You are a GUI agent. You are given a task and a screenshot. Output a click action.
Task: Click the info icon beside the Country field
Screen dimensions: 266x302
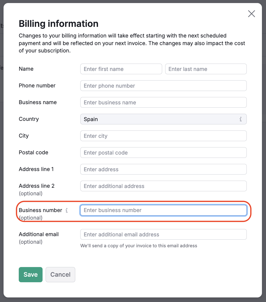pos(240,119)
